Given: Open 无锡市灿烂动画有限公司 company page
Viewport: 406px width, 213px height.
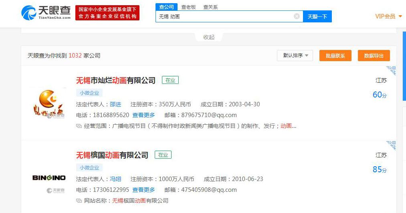Looking at the screenshot, I should click(x=115, y=80).
